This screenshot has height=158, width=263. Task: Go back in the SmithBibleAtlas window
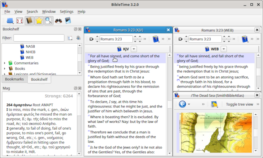click(x=182, y=104)
